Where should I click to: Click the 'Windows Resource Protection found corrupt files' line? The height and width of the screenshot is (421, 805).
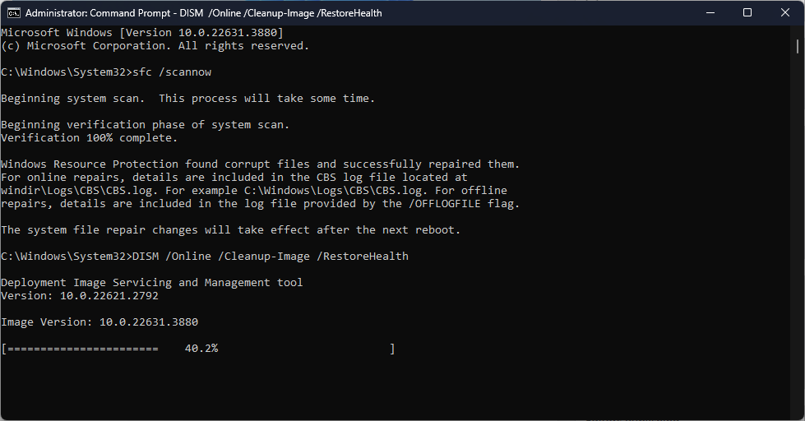260,164
